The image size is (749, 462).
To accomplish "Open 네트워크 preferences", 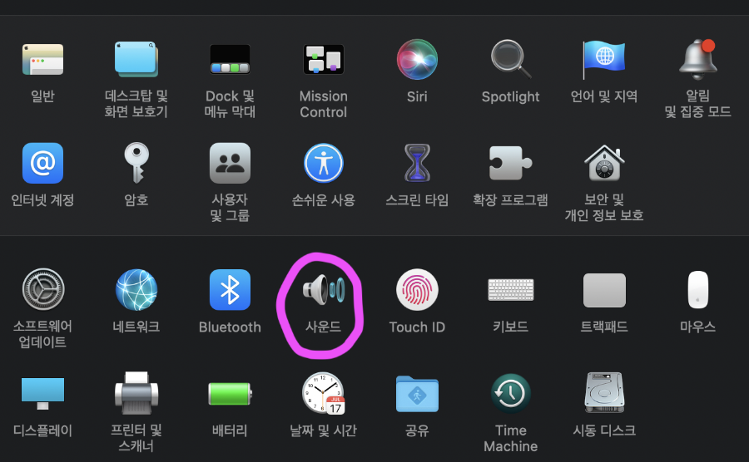I will [136, 289].
